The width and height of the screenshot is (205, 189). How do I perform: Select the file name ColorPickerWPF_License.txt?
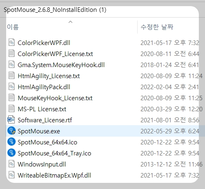[x=55, y=54]
